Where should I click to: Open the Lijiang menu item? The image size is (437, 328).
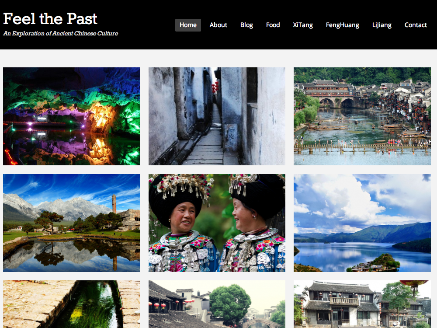point(382,25)
